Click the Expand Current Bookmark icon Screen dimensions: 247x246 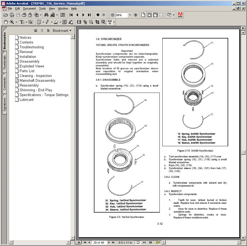coord(48,31)
